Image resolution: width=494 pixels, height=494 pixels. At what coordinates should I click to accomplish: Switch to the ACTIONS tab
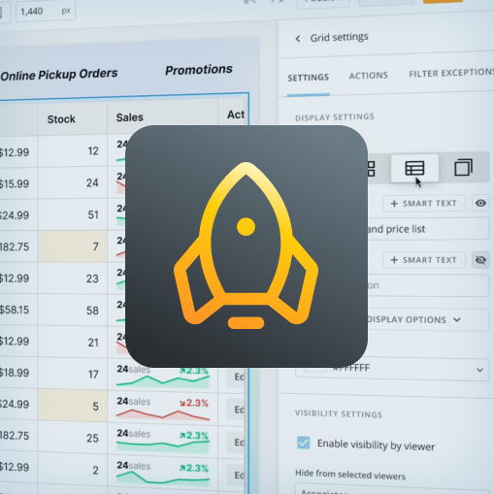point(369,76)
